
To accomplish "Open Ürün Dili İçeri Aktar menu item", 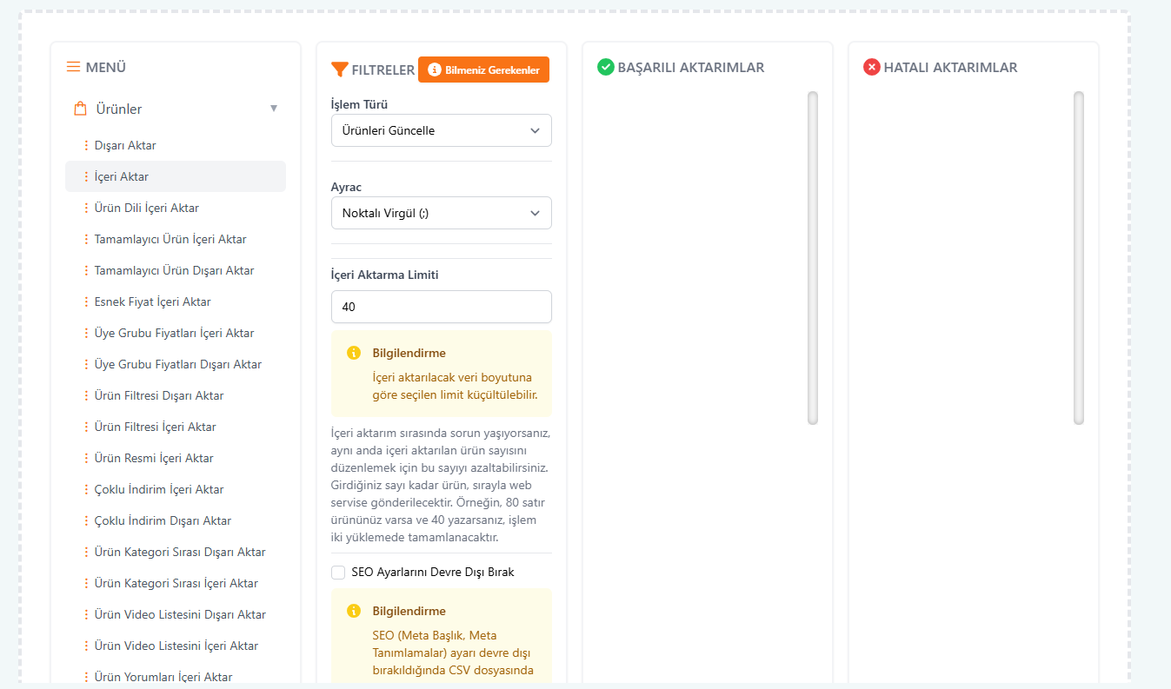I will [146, 208].
